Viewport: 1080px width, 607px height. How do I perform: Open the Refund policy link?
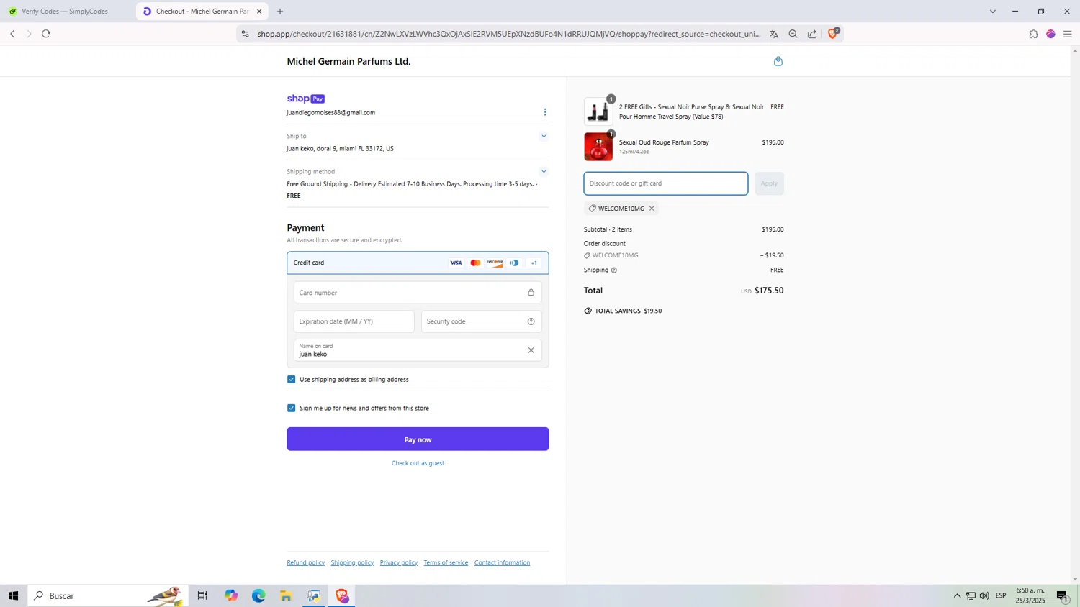coord(305,563)
